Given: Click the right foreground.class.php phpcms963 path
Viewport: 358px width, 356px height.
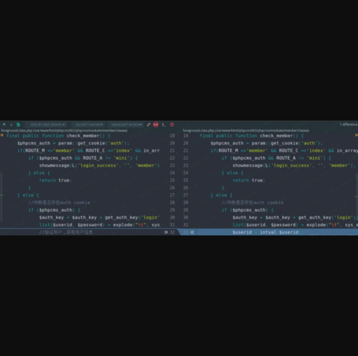Looking at the screenshot, I should [x=246, y=130].
